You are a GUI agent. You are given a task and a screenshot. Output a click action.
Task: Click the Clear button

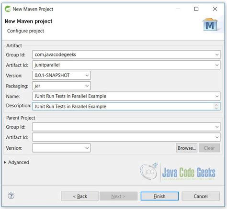pyautogui.click(x=209, y=148)
